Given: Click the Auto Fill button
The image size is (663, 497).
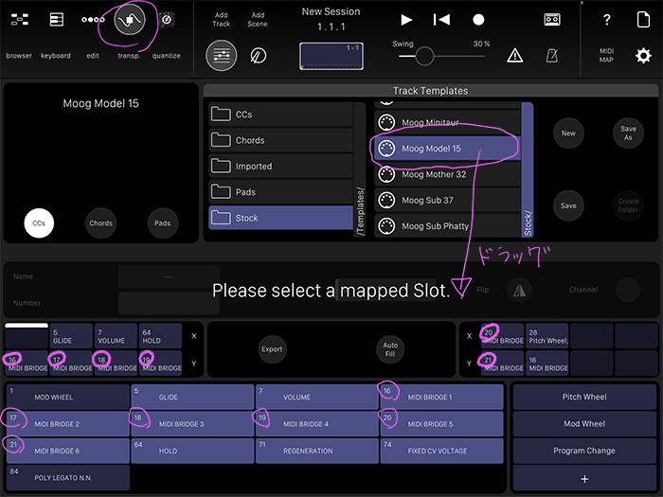Looking at the screenshot, I should coord(390,349).
